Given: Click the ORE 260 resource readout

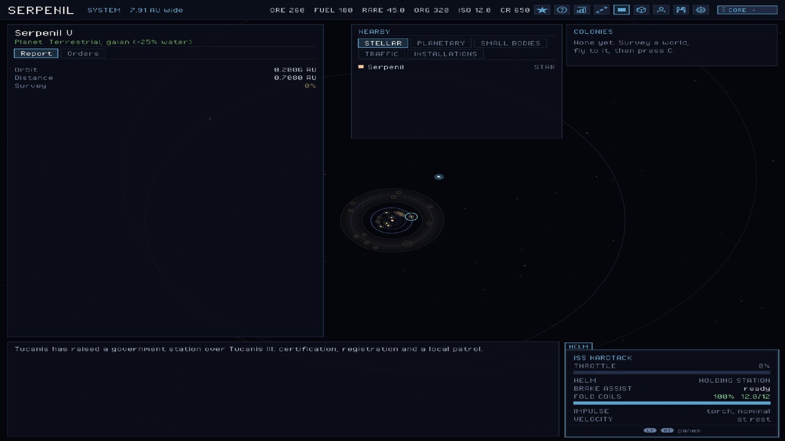Looking at the screenshot, I should coord(287,10).
